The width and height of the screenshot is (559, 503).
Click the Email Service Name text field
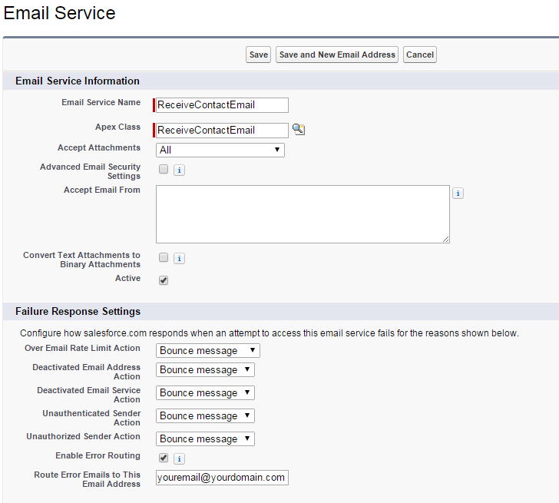222,105
